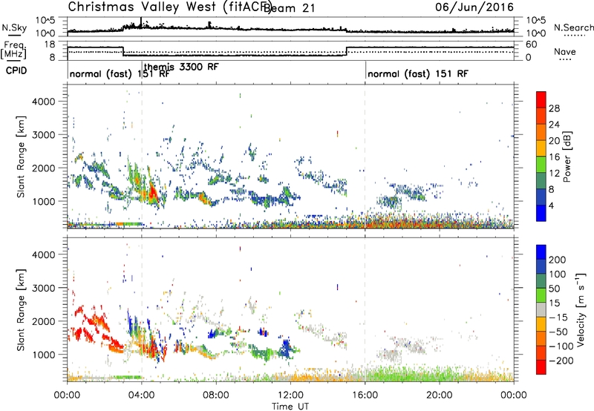Click the 'Christmas Valley West (fitACF)' title
This screenshot has height=411, width=594.
170,7
